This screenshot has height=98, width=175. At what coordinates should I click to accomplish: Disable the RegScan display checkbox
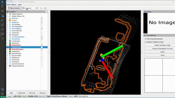click(42, 22)
